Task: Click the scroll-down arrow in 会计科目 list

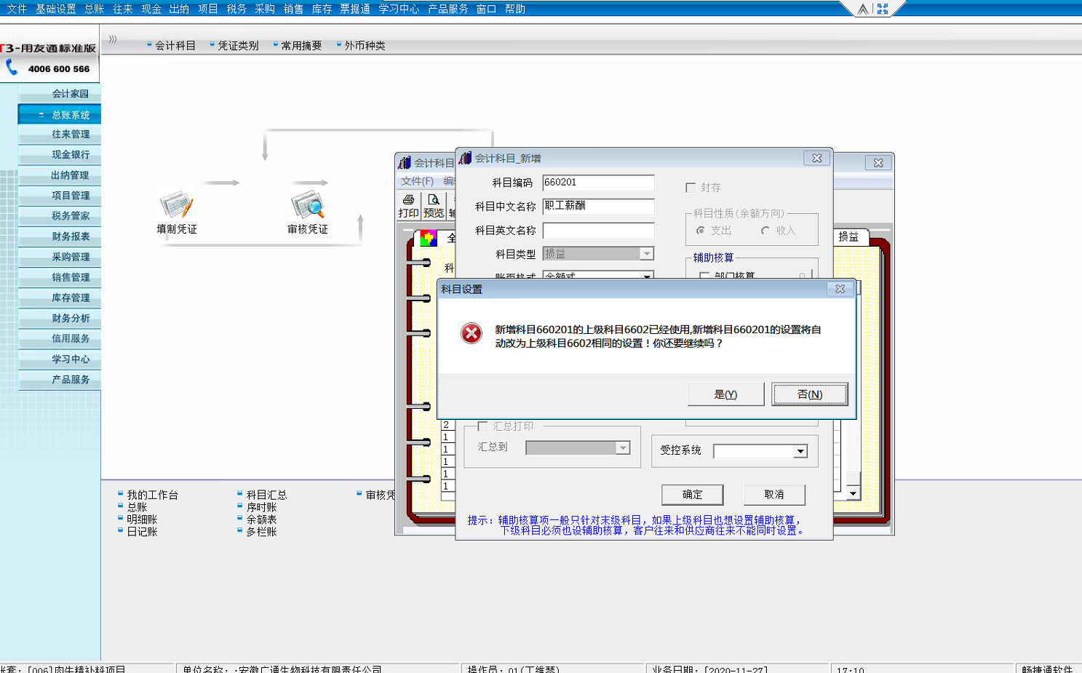Action: tap(854, 493)
